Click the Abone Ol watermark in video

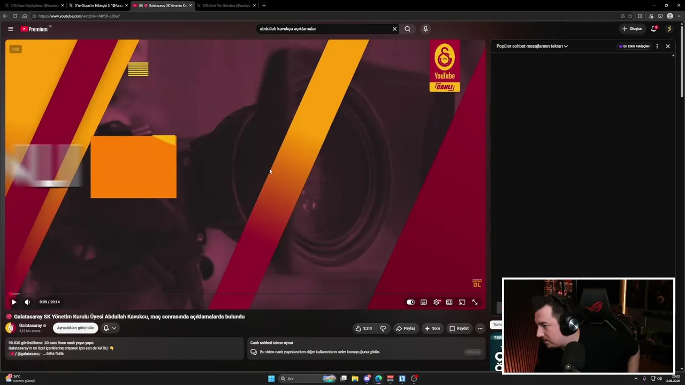point(477,283)
